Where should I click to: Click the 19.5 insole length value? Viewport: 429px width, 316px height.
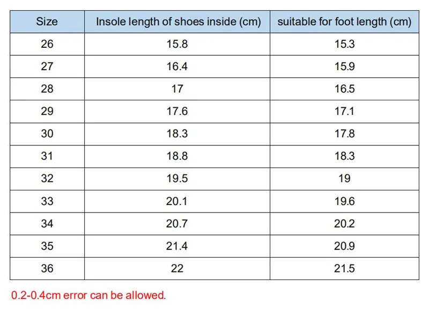[177, 179]
